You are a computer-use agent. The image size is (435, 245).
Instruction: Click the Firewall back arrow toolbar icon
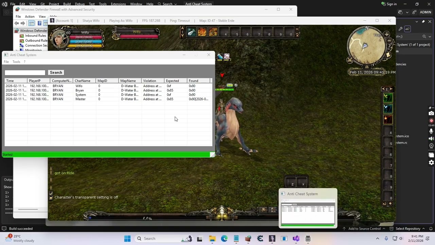[x=17, y=23]
